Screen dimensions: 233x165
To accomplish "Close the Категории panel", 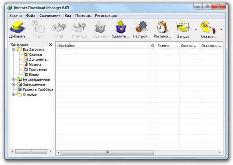I will click(50, 44).
